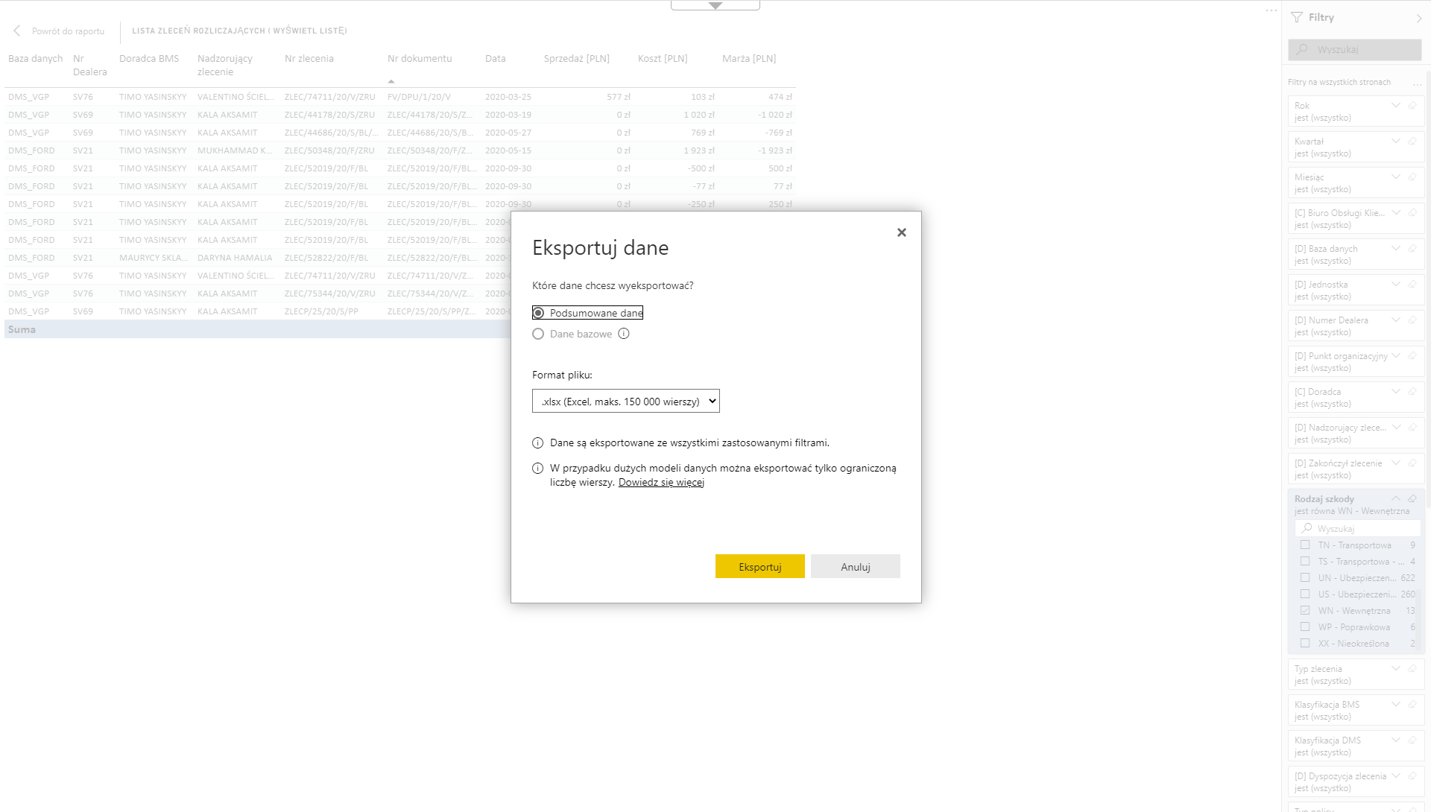Expand the [C] Doradca filter card
The width and height of the screenshot is (1431, 812).
click(1395, 392)
